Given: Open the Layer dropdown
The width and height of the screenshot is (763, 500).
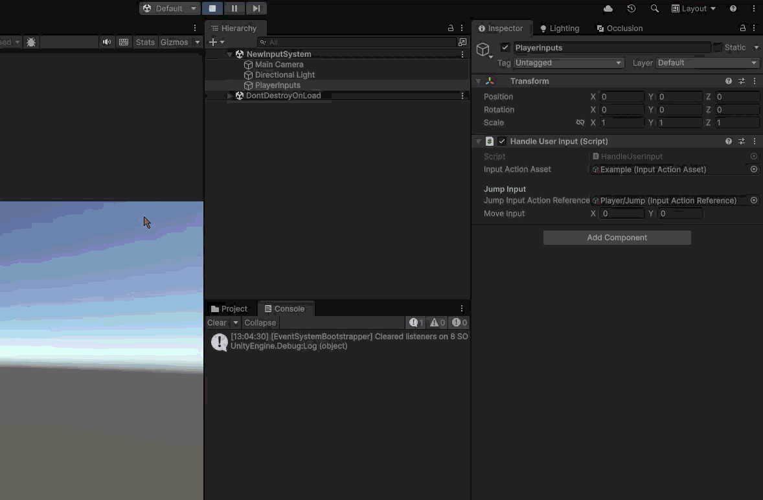Looking at the screenshot, I should click(x=707, y=63).
